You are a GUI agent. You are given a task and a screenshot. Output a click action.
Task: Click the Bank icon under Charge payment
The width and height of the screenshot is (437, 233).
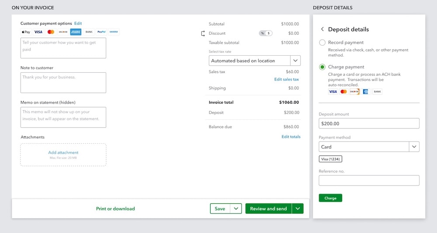pos(378,91)
